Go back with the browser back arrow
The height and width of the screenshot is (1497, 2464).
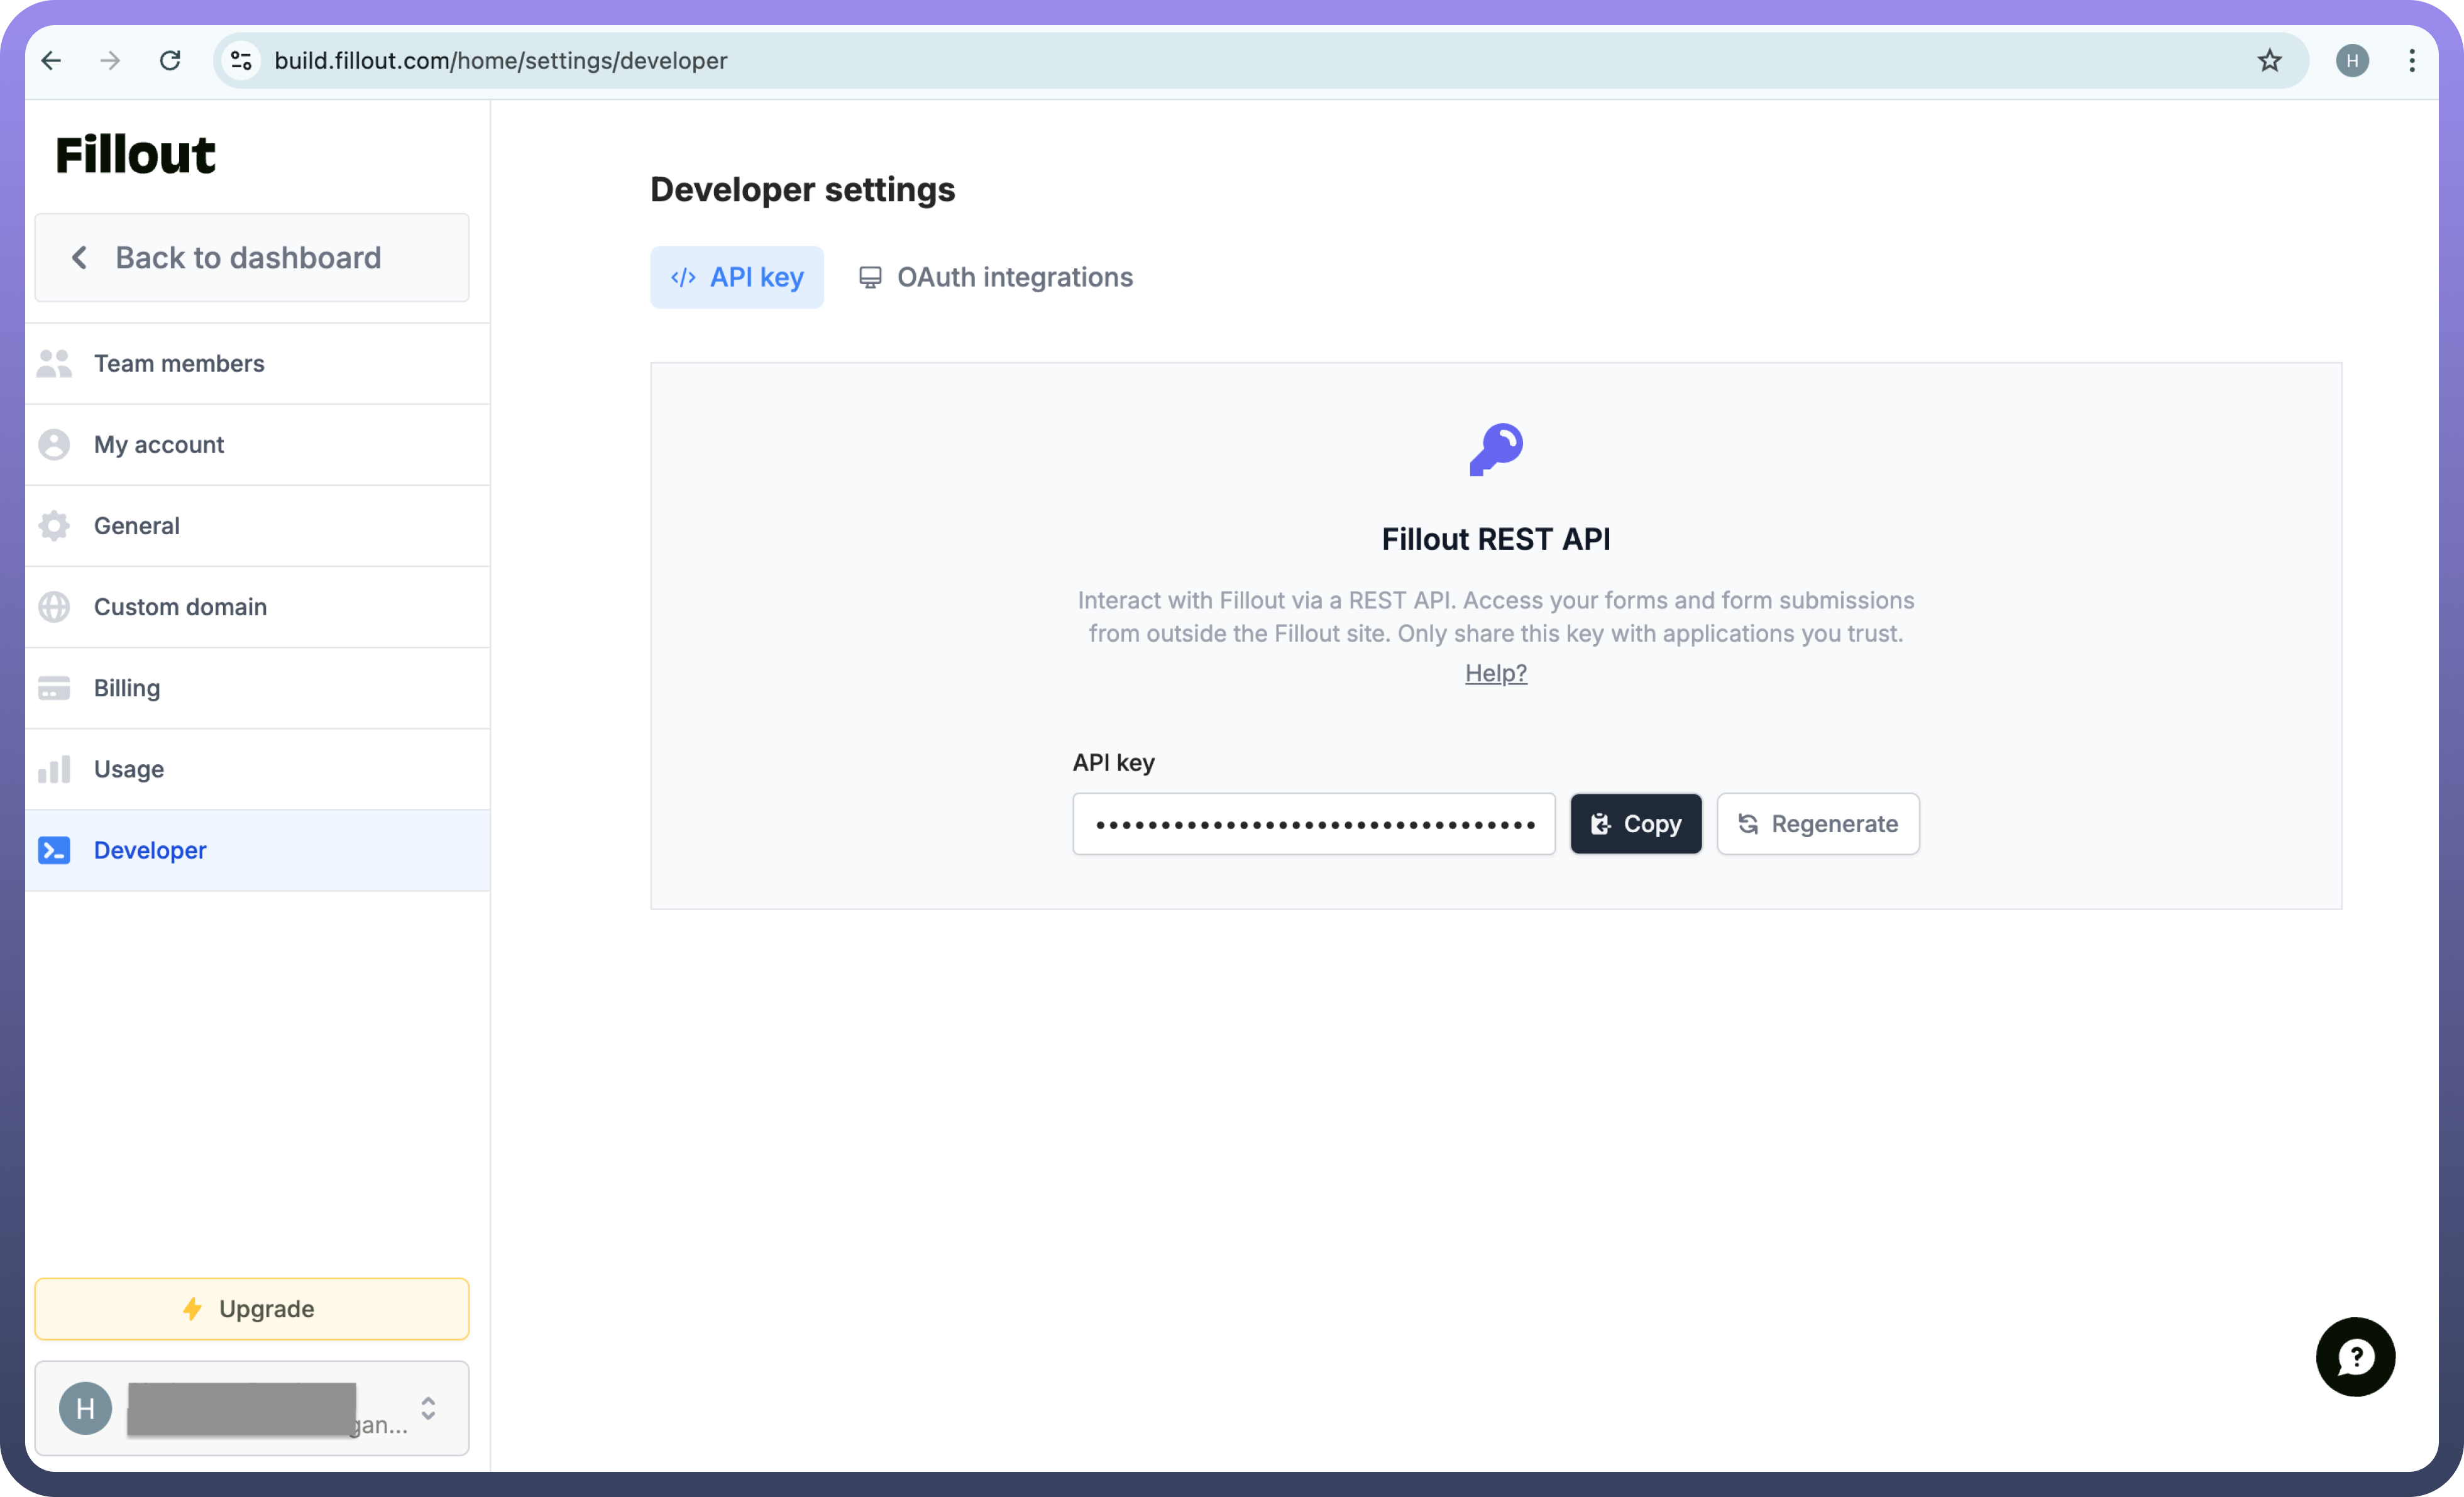(x=52, y=61)
